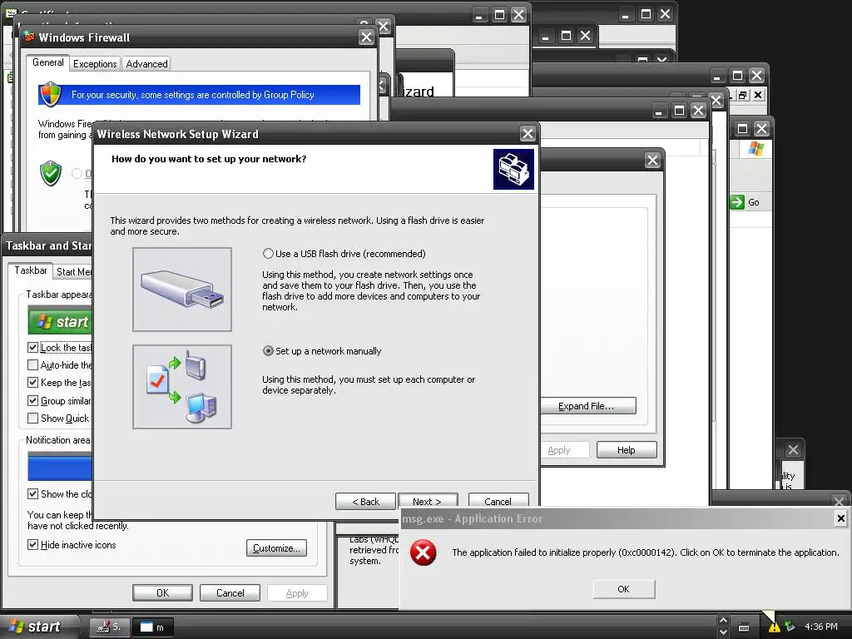The width and height of the screenshot is (852, 639).
Task: Click the Windows Firewall title bar icon
Action: click(x=29, y=37)
